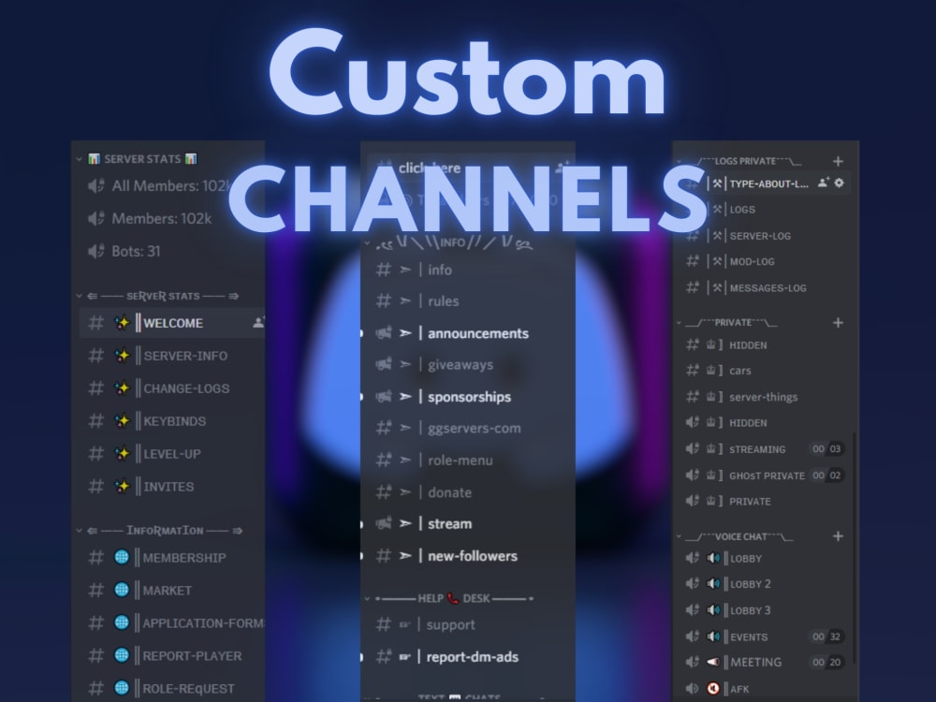Collapse the SERVER STATS category
936x702 pixels.
pos(80,159)
